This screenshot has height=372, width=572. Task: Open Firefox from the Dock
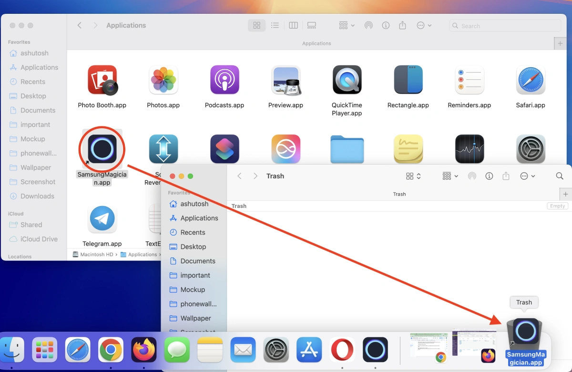click(x=143, y=350)
